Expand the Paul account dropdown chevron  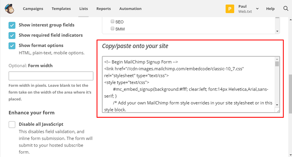(x=257, y=8)
